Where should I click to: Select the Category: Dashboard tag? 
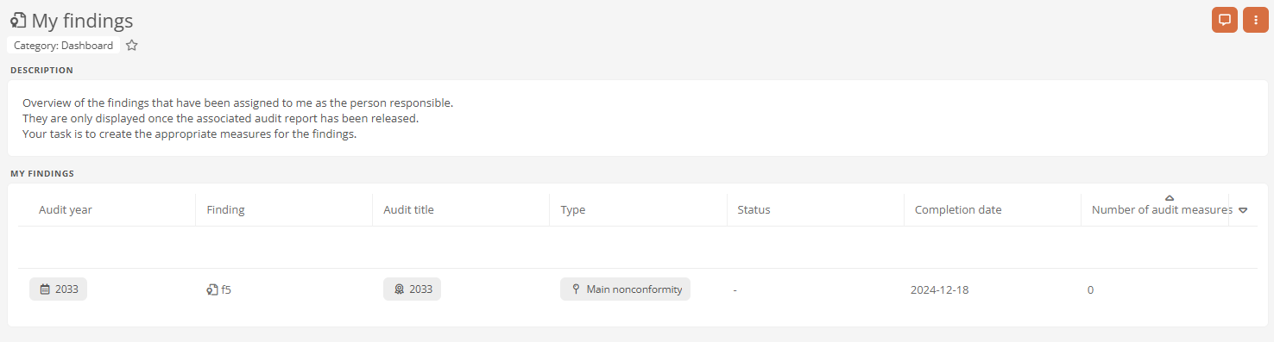pos(64,46)
